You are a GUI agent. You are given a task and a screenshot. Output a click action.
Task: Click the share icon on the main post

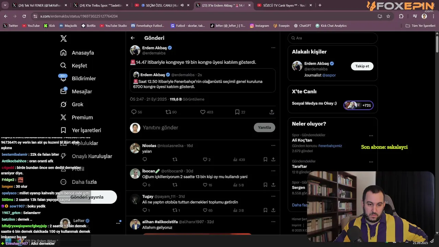pyautogui.click(x=272, y=112)
